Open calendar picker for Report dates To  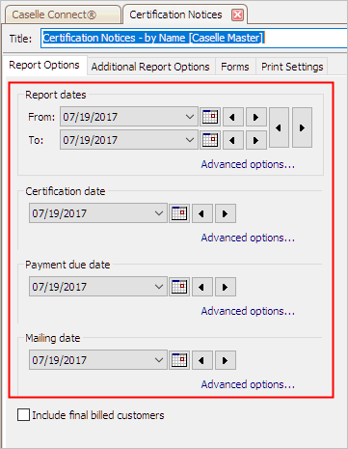coord(210,140)
